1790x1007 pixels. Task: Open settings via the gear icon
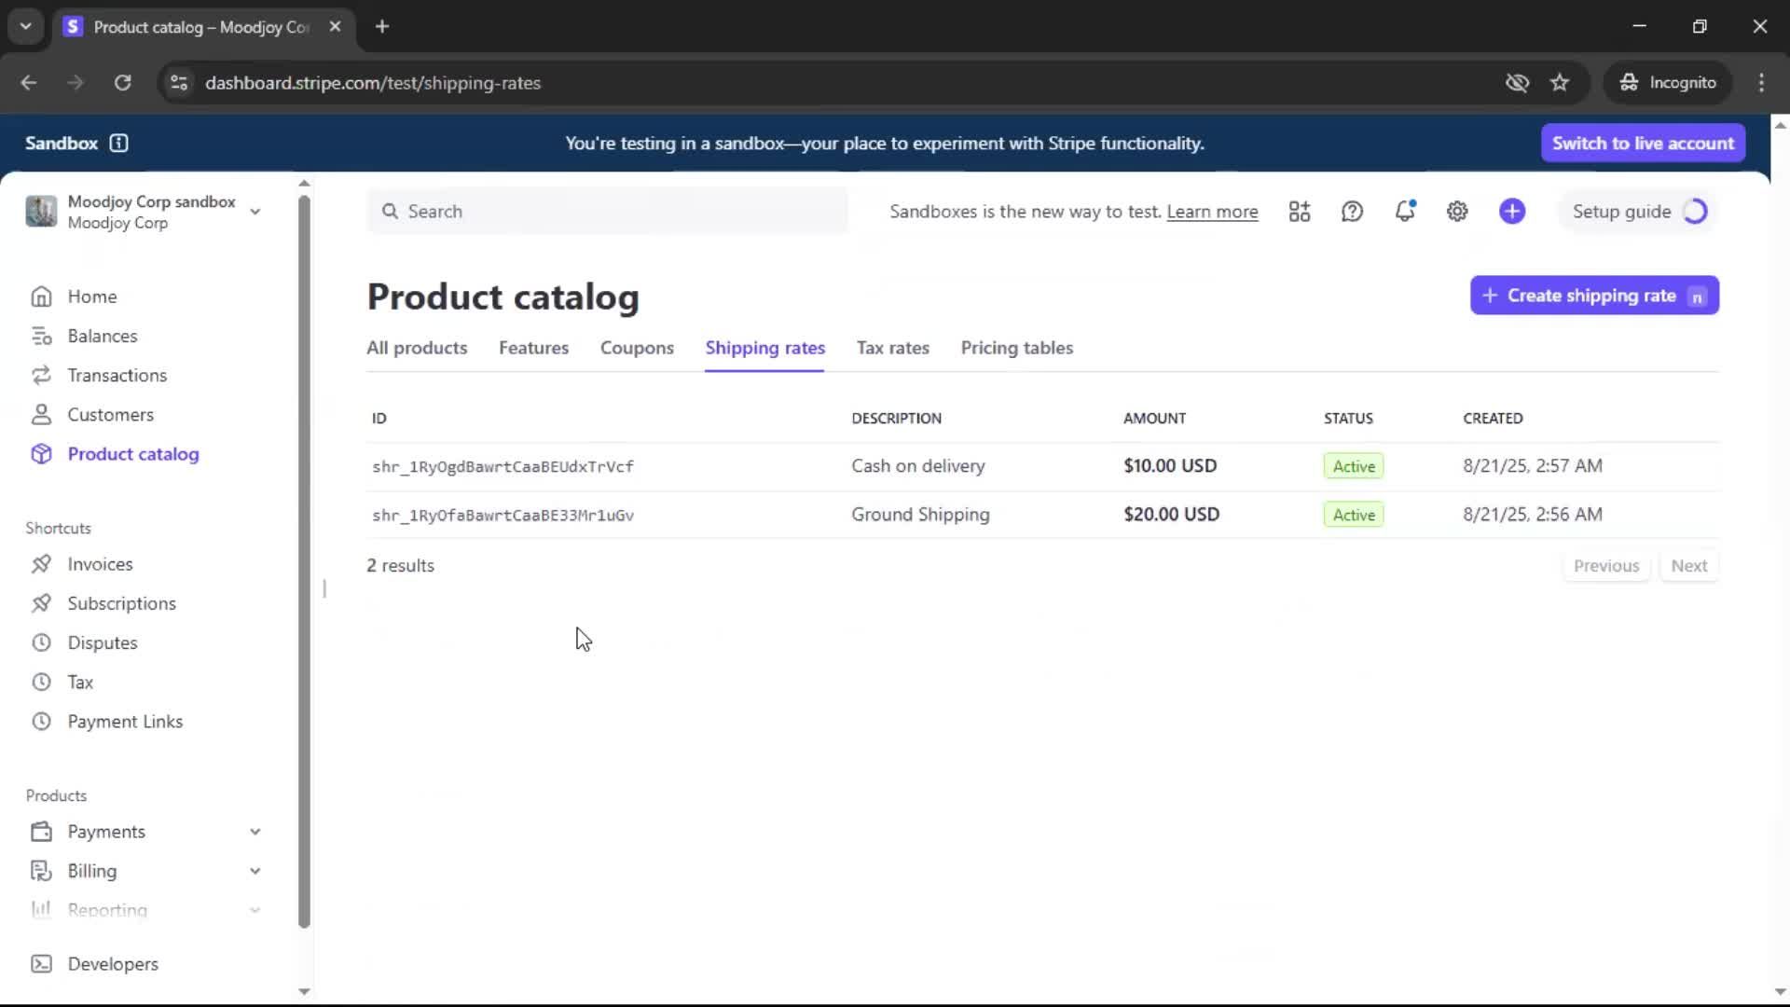pos(1457,212)
